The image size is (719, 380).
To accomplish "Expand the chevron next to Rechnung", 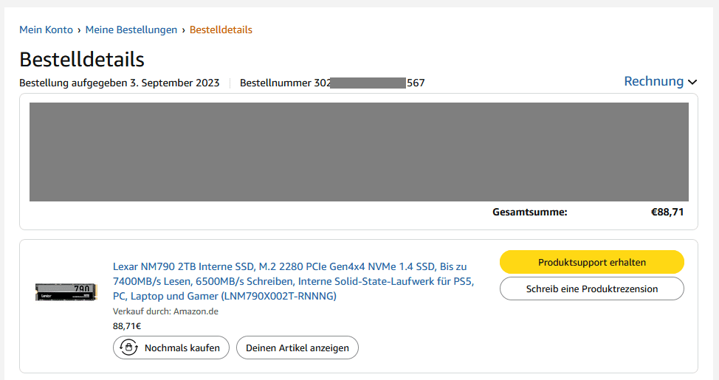I will point(692,82).
